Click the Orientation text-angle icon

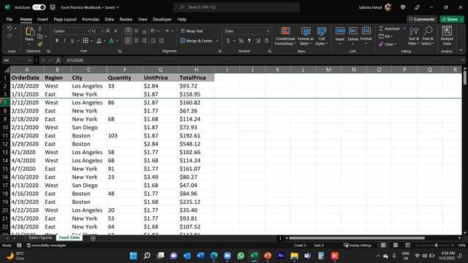pyautogui.click(x=153, y=31)
